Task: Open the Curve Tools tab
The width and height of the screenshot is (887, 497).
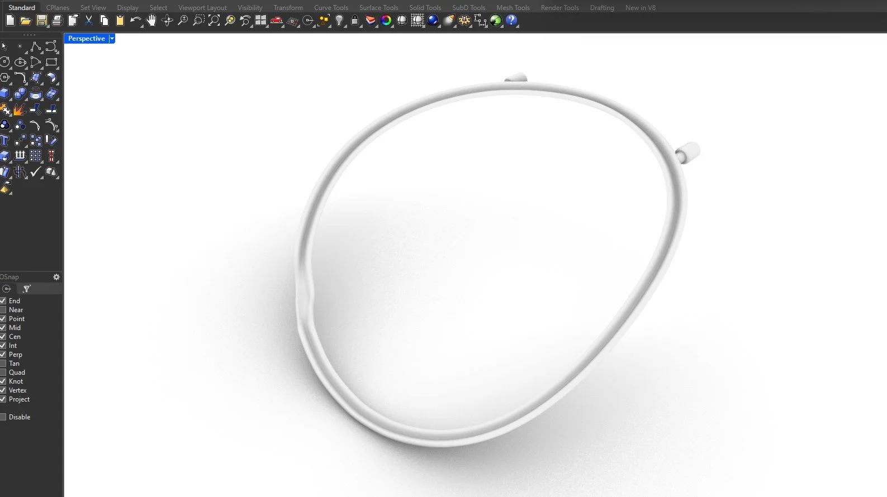Action: coord(331,8)
